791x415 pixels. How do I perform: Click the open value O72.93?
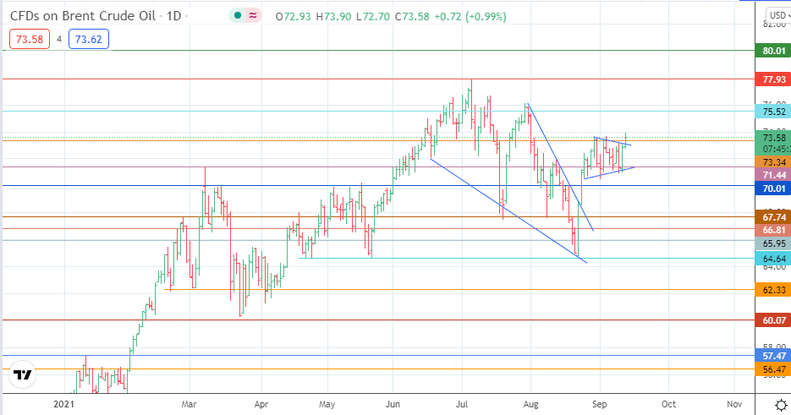(x=293, y=17)
